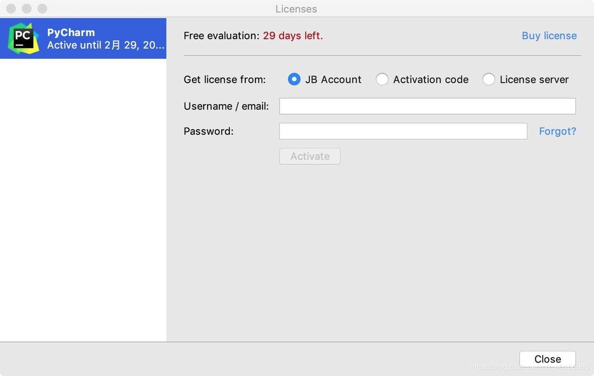This screenshot has height=376, width=594.
Task: Open the Forgot? password link
Action: 557,131
